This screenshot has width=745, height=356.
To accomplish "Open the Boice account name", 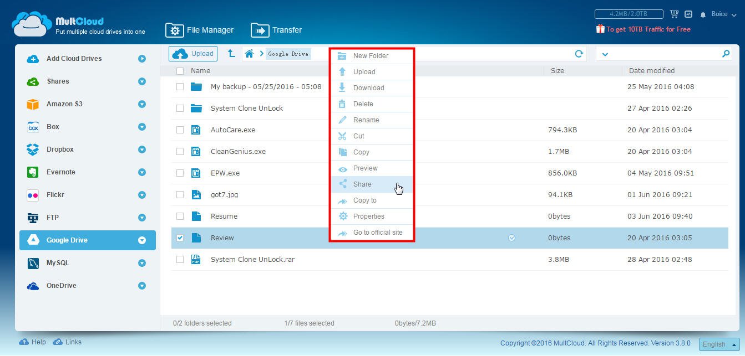I will 719,14.
